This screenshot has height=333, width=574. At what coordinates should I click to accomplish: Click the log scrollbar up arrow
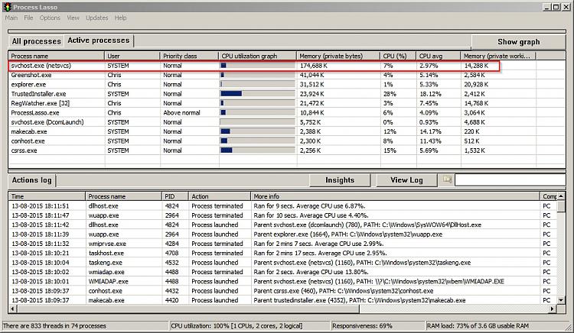(561, 196)
